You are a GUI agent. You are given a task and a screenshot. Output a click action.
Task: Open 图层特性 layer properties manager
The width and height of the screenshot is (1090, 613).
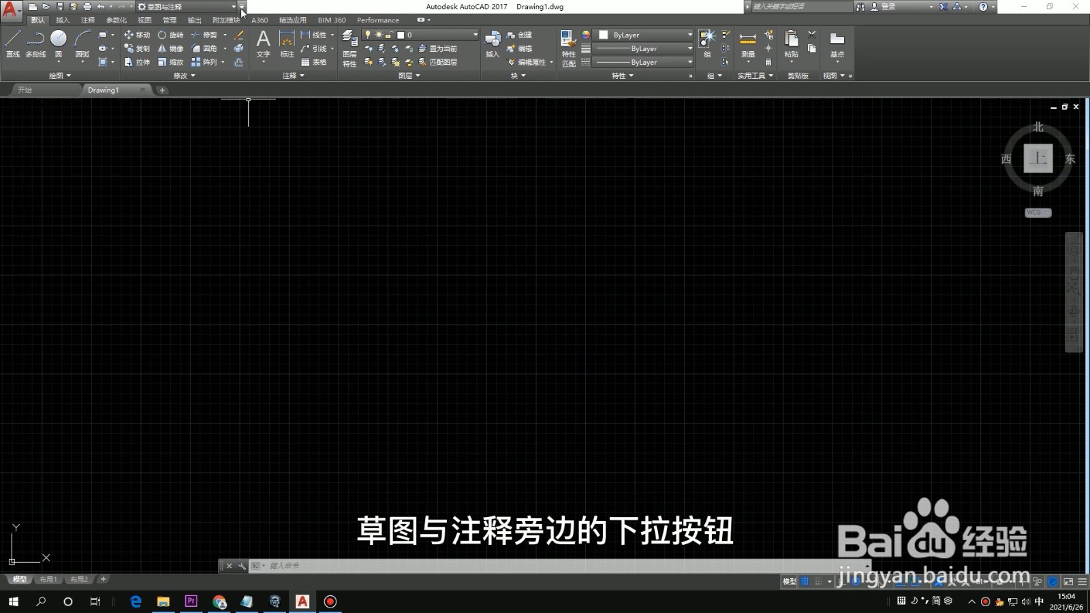coord(349,48)
